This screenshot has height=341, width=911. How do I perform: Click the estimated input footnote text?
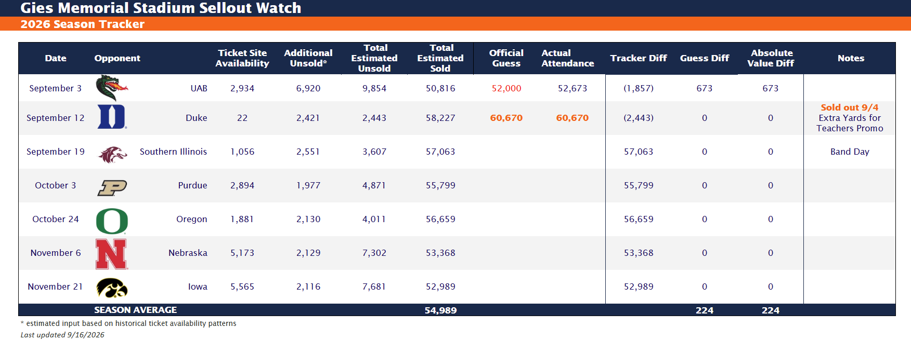[x=128, y=323]
